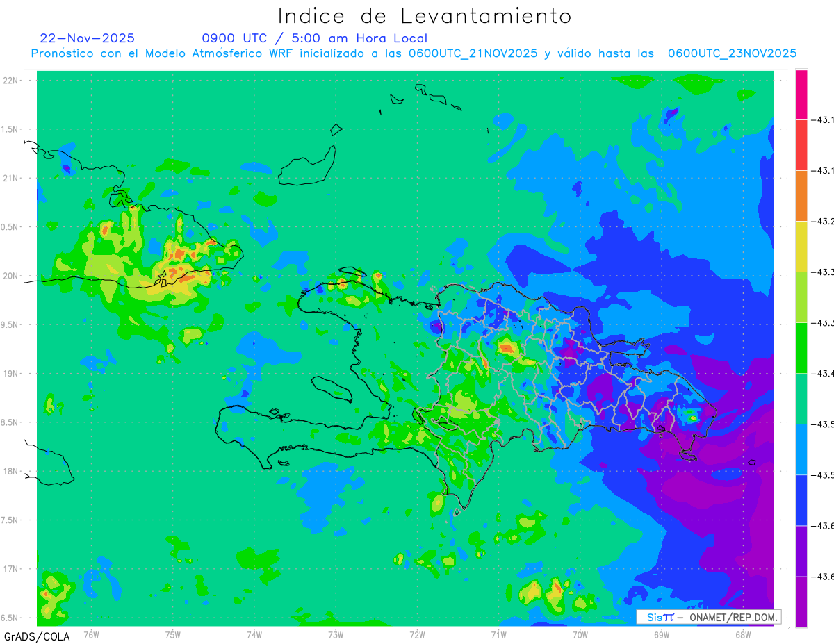Click the '18N' latitude label
834x644 pixels.
click(x=11, y=472)
